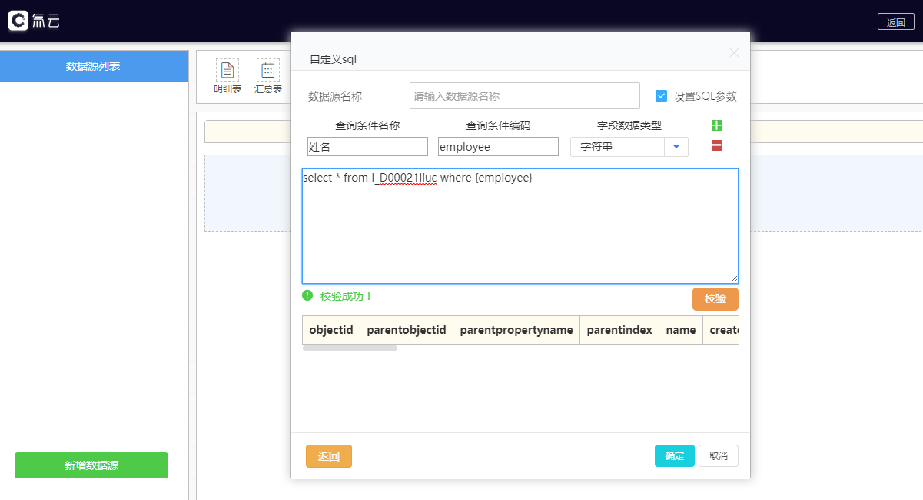This screenshot has width=923, height=500.
Task: Click the orange 返回 button in dialog
Action: click(328, 456)
